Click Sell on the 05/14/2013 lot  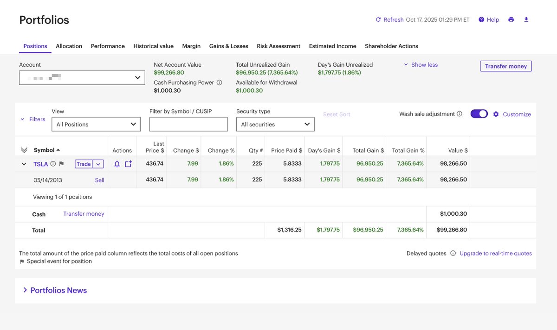(99, 180)
